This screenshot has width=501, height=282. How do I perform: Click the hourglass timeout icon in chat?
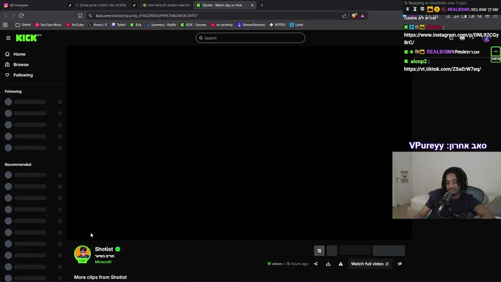415,9
